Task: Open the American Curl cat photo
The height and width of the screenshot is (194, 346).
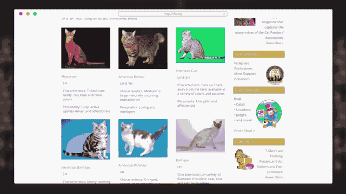Action: click(200, 45)
